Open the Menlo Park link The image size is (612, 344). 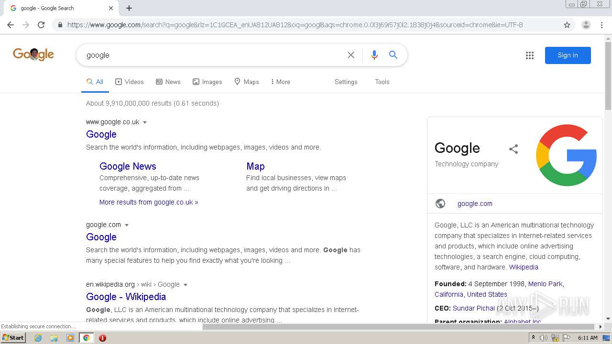pos(545,284)
